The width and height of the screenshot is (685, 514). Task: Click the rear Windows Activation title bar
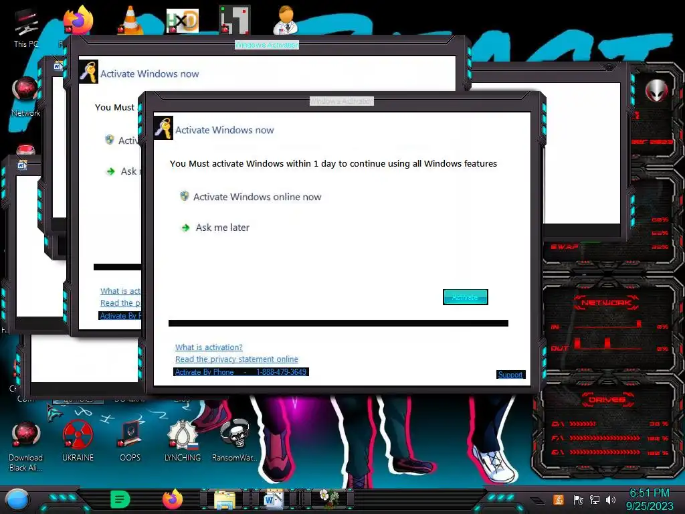coord(266,45)
